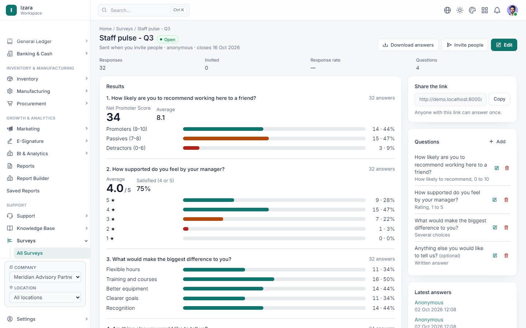Image resolution: width=526 pixels, height=328 pixels.
Task: Delete the 'How supported do you feel' question
Action: point(506,200)
